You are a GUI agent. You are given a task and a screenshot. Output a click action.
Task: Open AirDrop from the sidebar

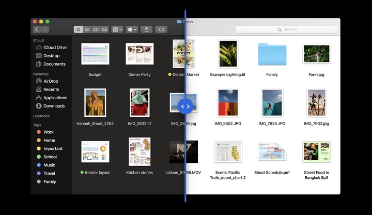coord(51,81)
